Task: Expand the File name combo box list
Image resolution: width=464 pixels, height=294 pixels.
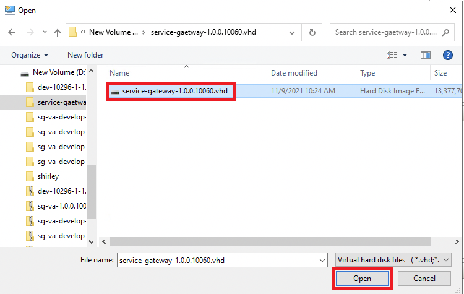Action: coord(320,260)
